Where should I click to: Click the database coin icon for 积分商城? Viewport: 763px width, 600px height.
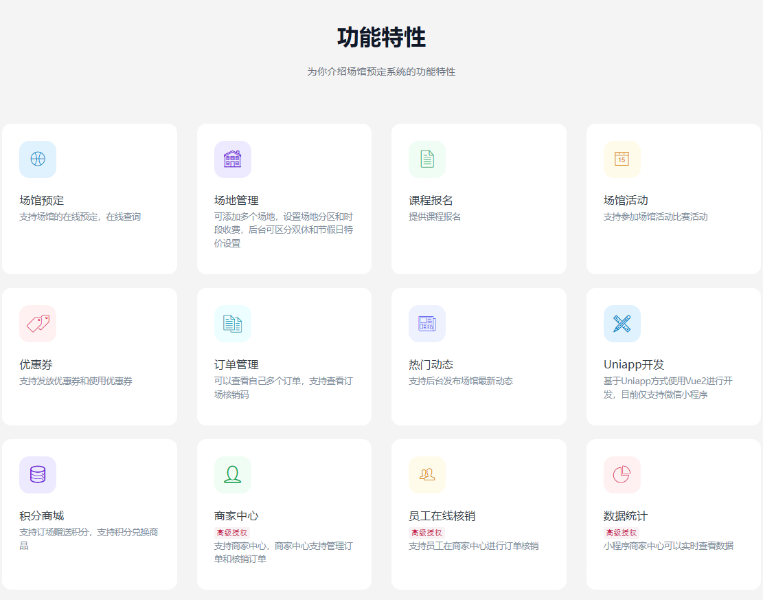click(38, 474)
